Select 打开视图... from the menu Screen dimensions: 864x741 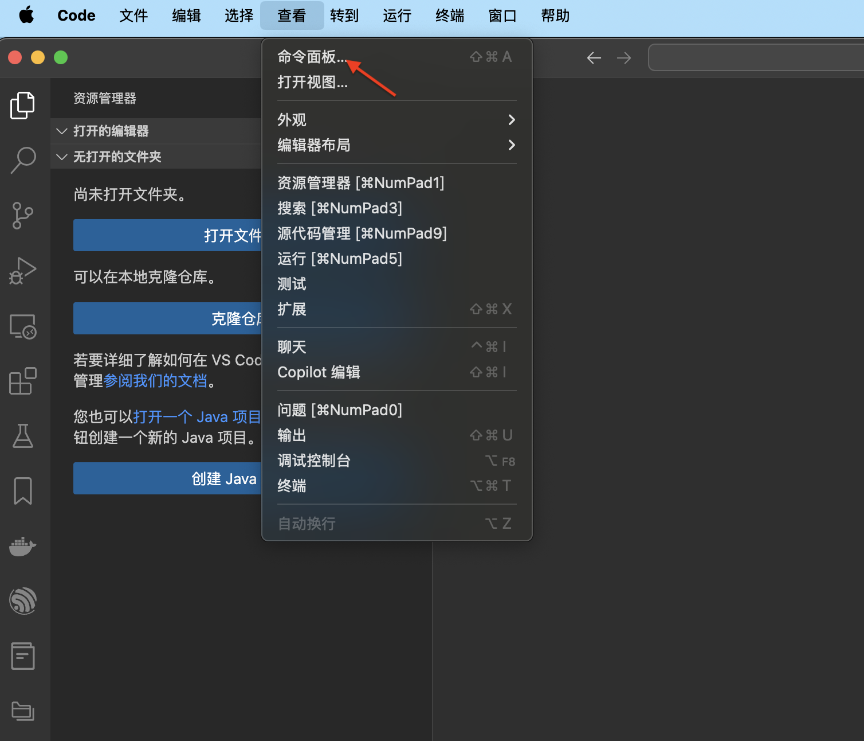click(x=397, y=82)
